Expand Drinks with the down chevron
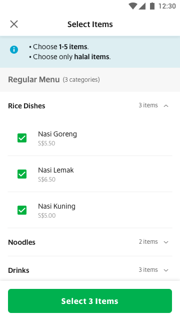The height and width of the screenshot is (321, 180). click(166, 270)
